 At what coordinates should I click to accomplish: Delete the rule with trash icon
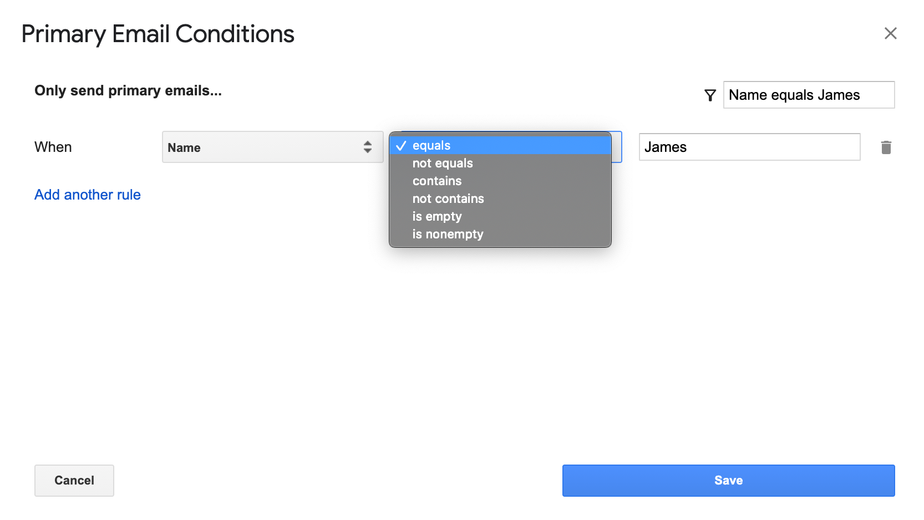pyautogui.click(x=886, y=147)
